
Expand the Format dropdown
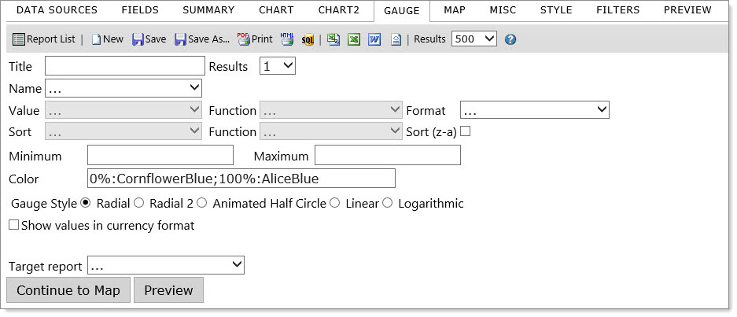tap(535, 110)
